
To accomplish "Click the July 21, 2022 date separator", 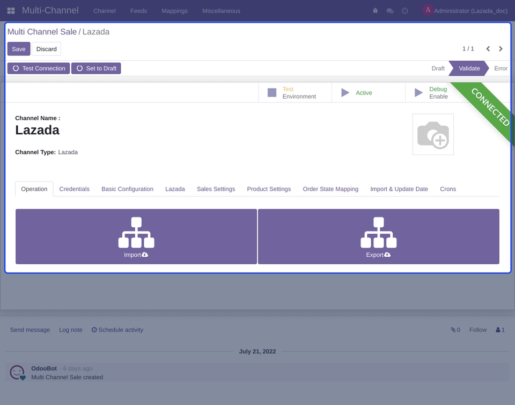I will 257,351.
